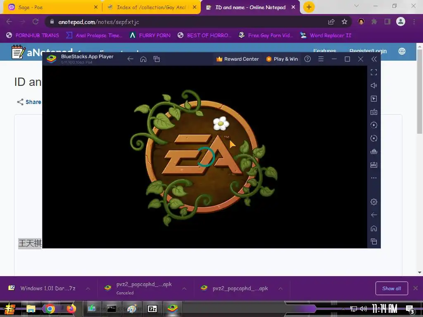Open the Windows Start button

[10, 309]
